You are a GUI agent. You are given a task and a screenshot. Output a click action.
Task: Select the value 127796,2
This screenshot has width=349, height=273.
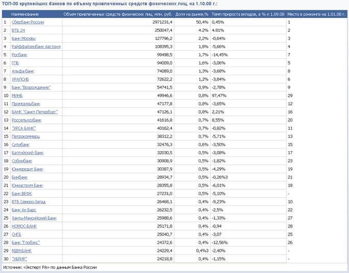click(164, 38)
